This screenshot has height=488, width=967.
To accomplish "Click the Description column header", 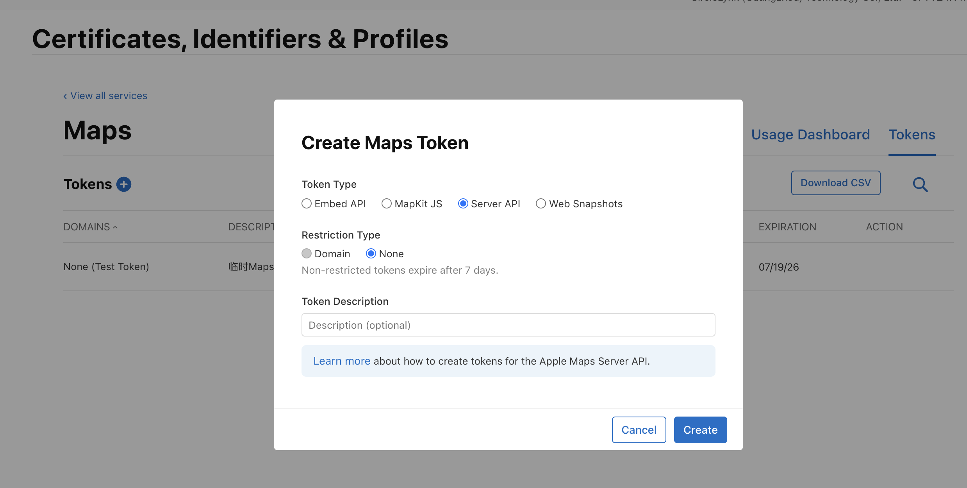I will [252, 227].
